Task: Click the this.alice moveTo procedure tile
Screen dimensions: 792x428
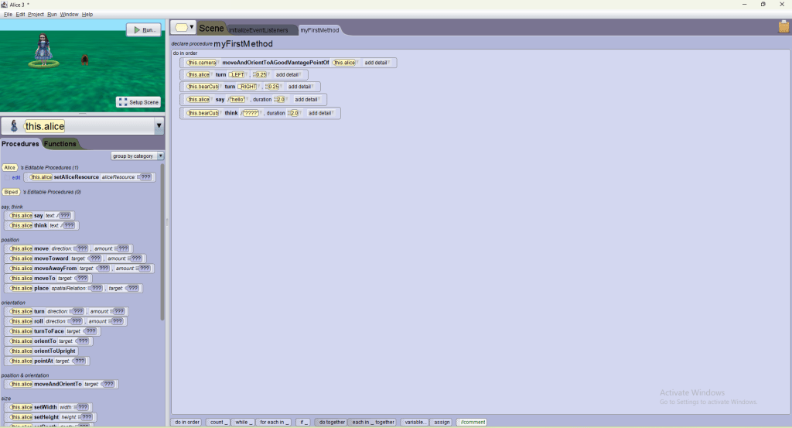Action: pos(48,279)
